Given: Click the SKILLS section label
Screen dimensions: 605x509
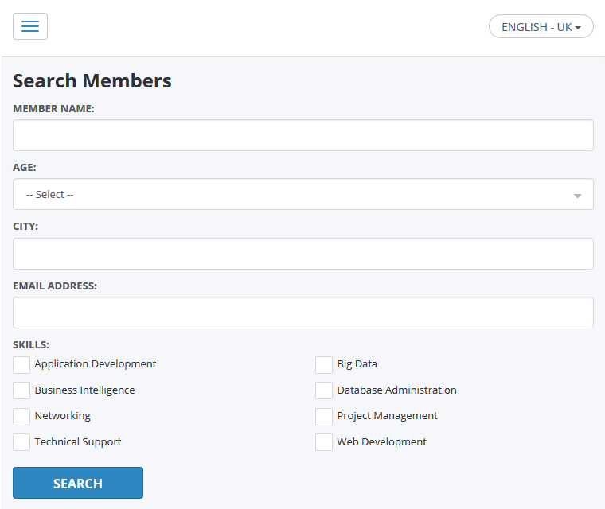Looking at the screenshot, I should point(31,344).
